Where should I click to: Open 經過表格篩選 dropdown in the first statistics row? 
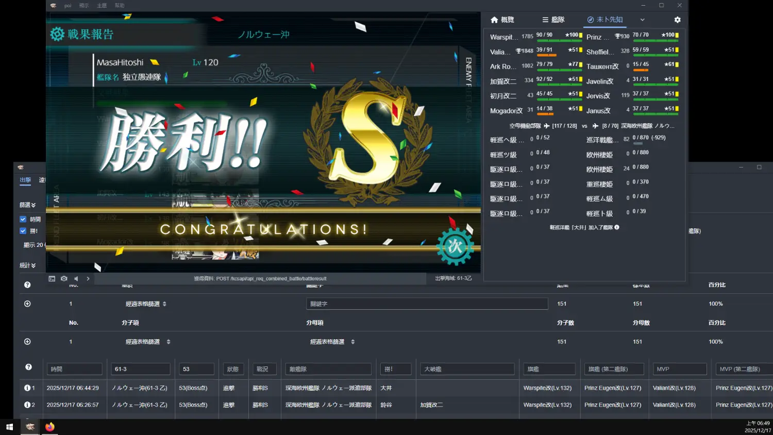pyautogui.click(x=146, y=304)
